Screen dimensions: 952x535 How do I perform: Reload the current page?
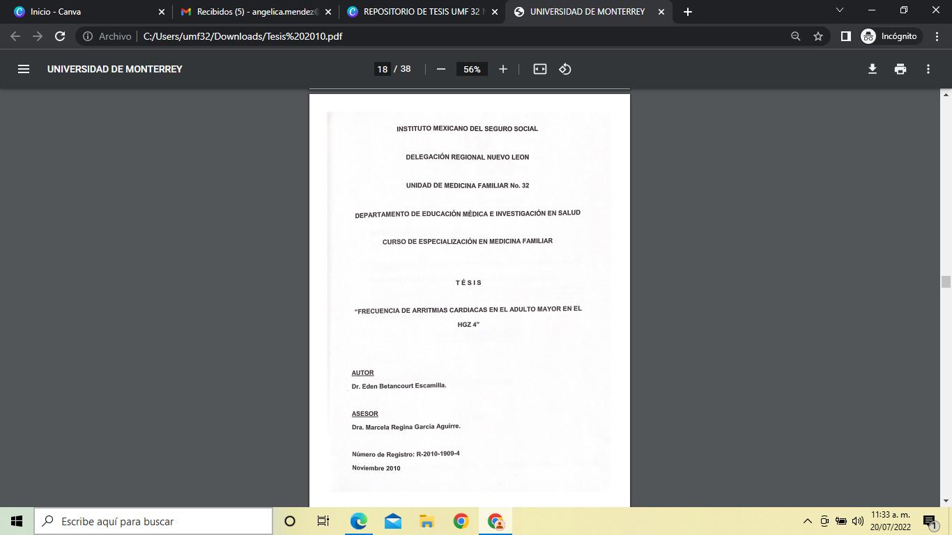[60, 36]
